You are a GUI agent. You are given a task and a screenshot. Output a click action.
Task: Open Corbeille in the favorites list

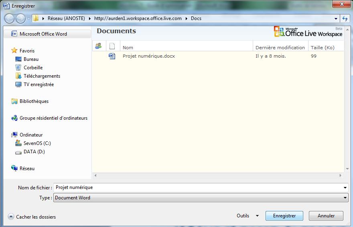[33, 67]
